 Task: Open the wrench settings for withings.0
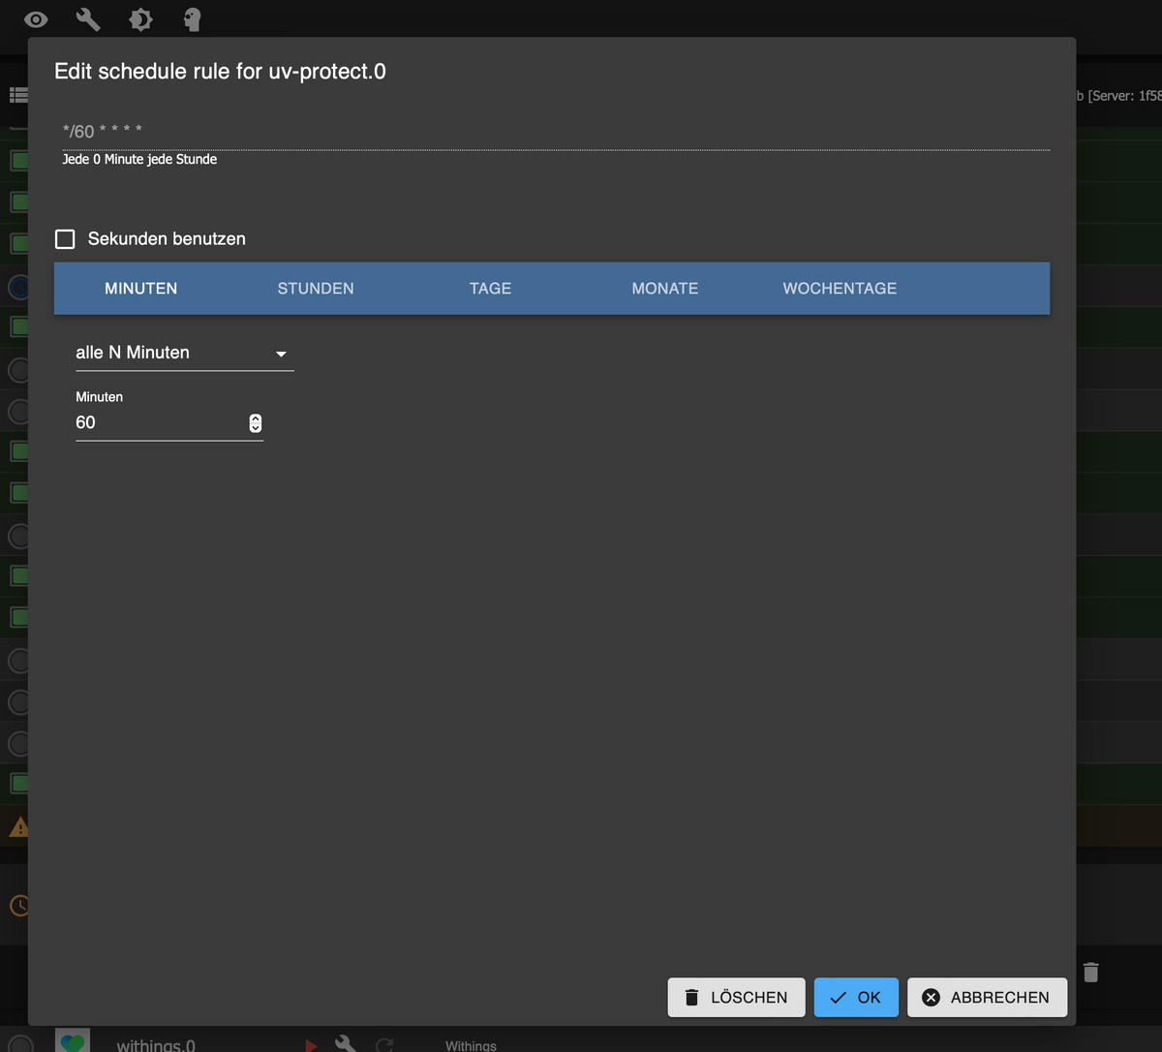(346, 1044)
